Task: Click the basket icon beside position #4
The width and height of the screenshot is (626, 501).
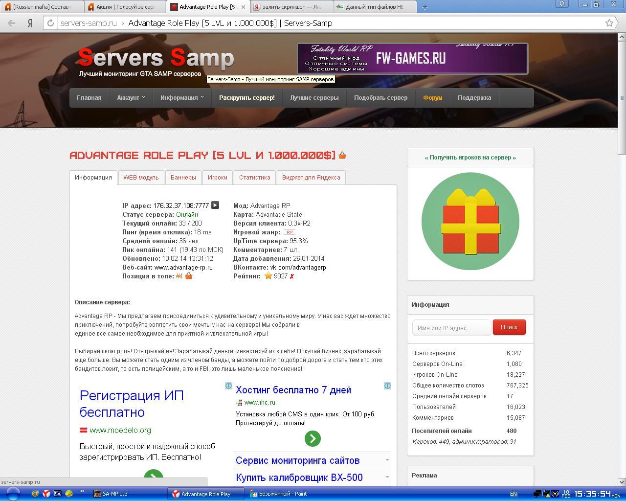Action: pyautogui.click(x=189, y=276)
